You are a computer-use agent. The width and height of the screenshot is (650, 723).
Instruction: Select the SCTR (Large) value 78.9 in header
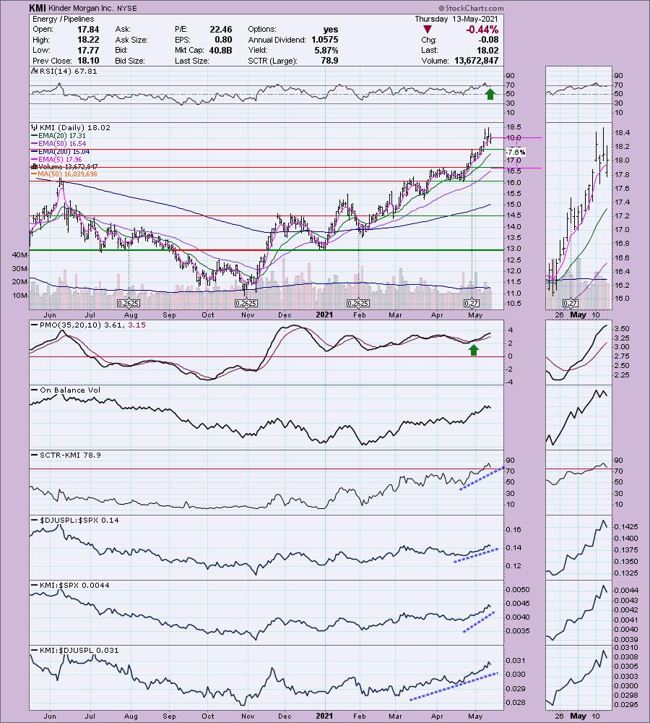(329, 61)
